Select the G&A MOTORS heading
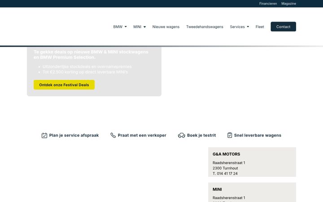 click(226, 154)
